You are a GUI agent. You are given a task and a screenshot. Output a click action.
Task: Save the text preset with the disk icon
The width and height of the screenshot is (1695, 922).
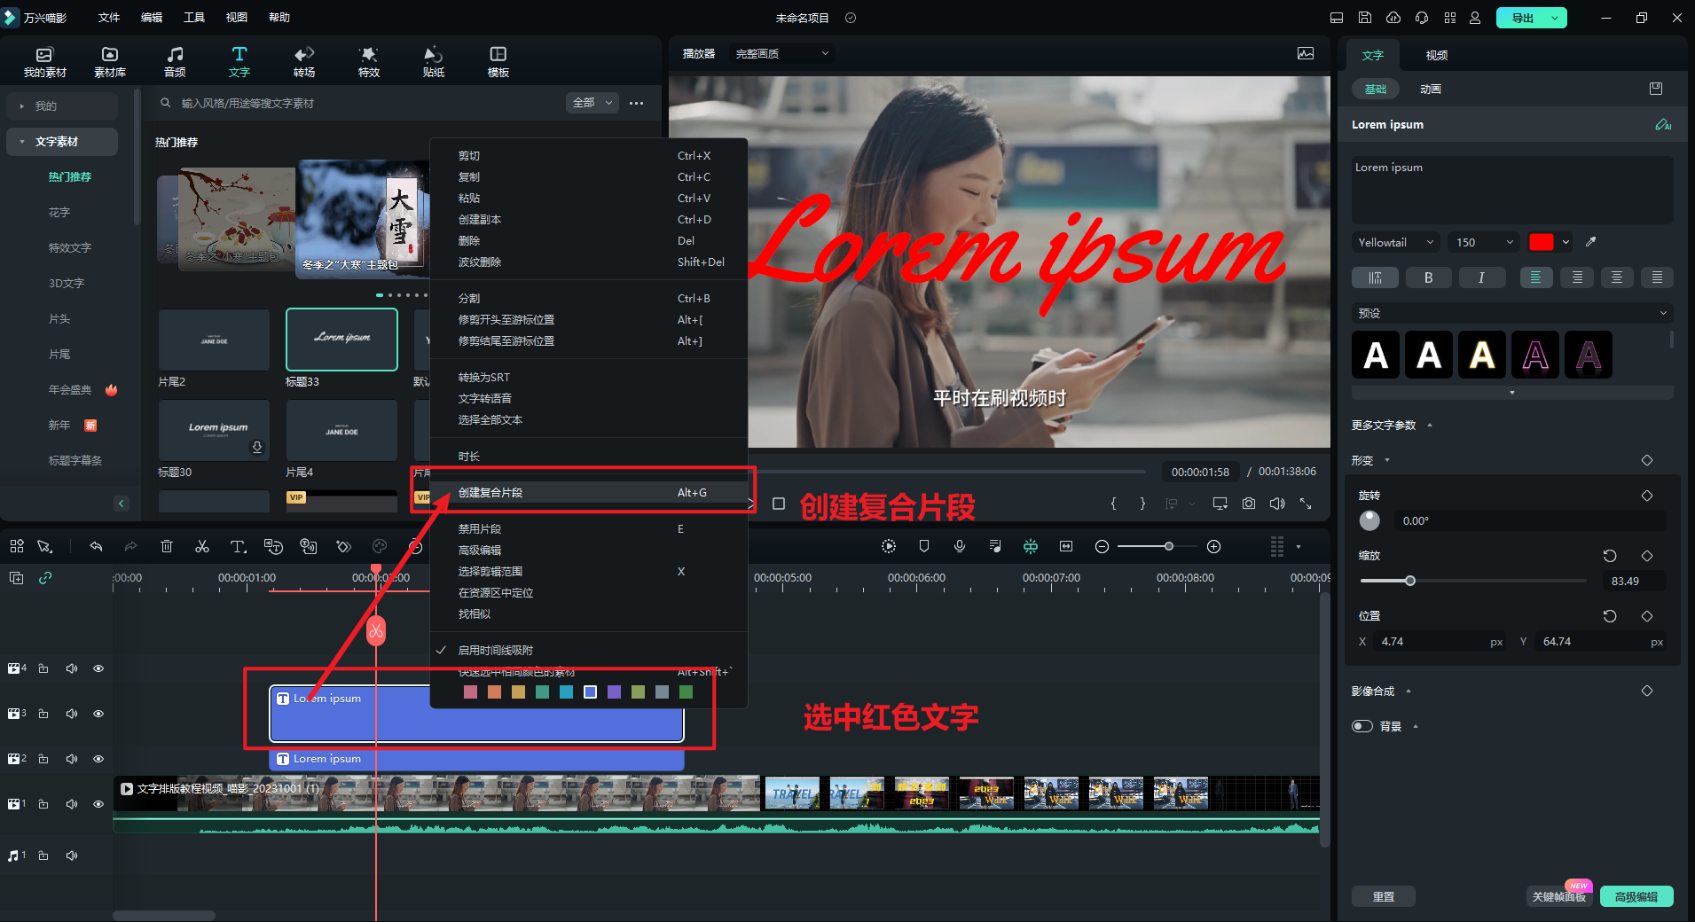coord(1656,89)
